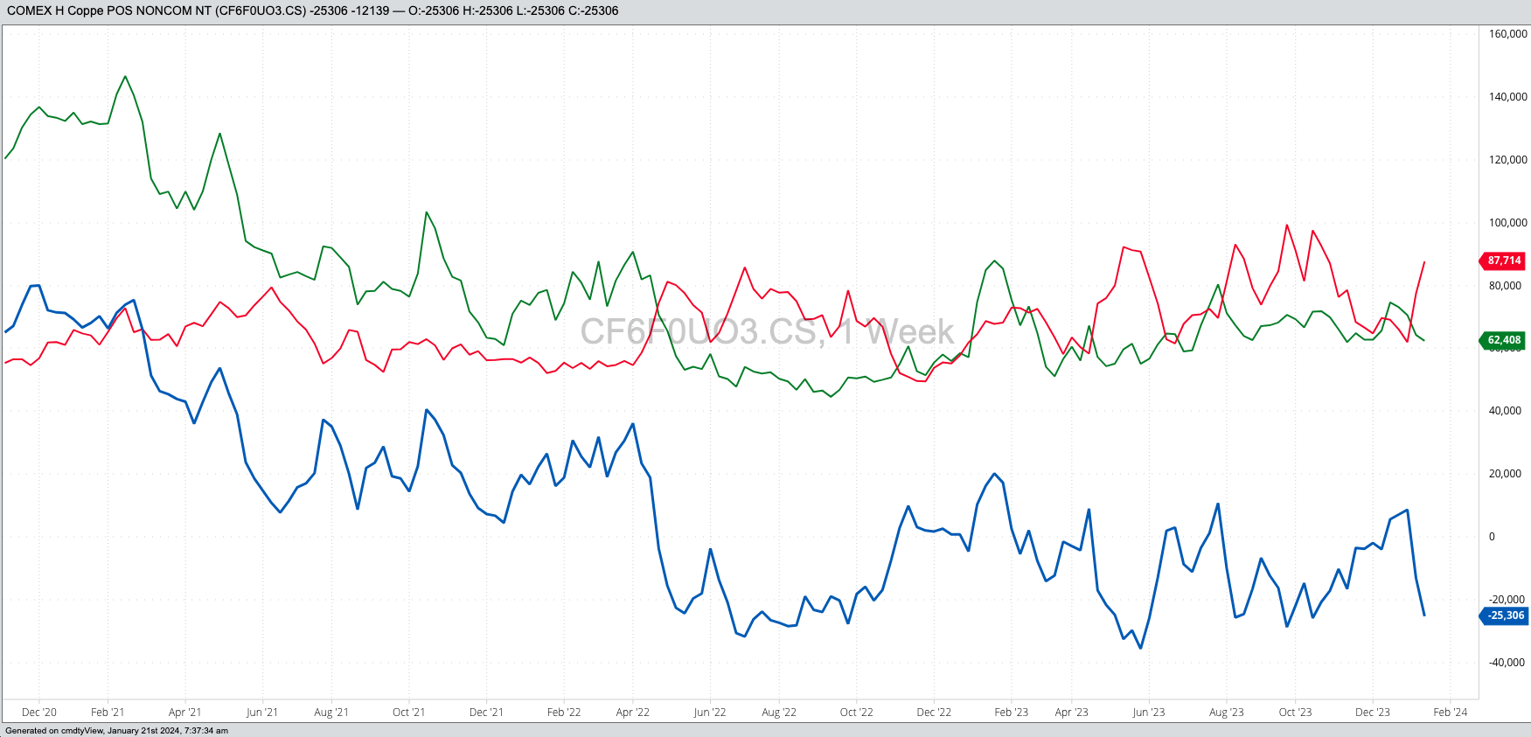Viewport: 1531px width, 737px height.
Task: Select the Jun '22 date axis label
Action: pos(709,713)
